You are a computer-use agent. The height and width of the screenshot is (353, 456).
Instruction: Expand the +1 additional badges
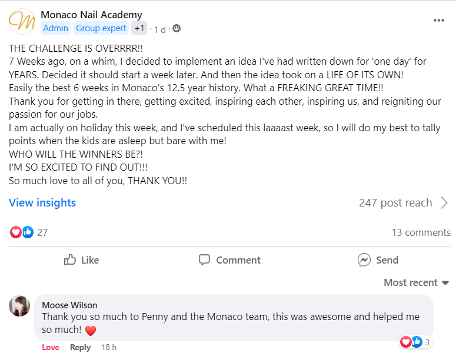(x=139, y=28)
